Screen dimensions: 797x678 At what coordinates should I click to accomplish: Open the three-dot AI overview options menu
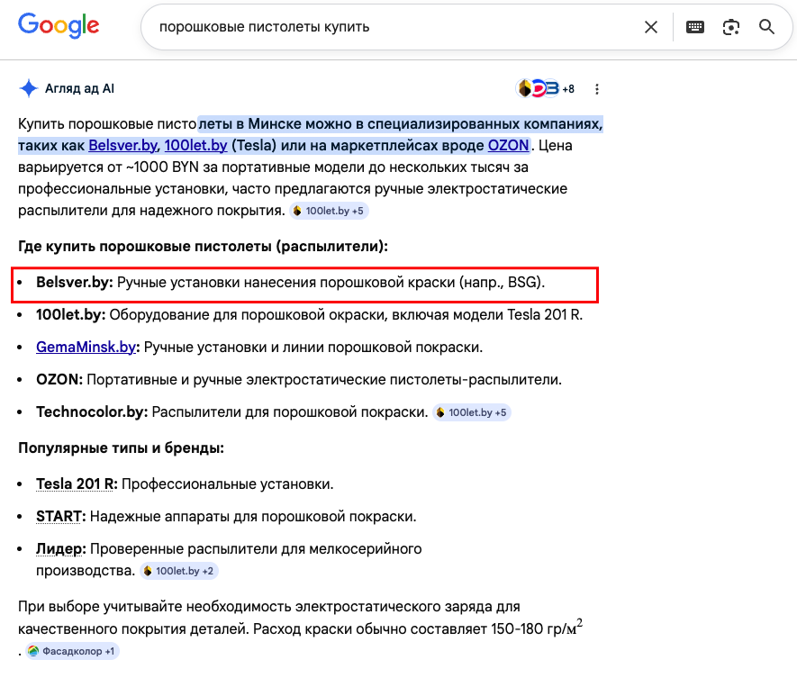point(597,89)
